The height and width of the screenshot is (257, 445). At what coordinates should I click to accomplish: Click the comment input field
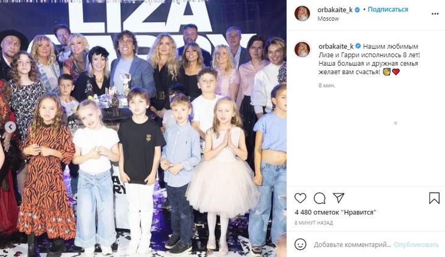(352, 245)
